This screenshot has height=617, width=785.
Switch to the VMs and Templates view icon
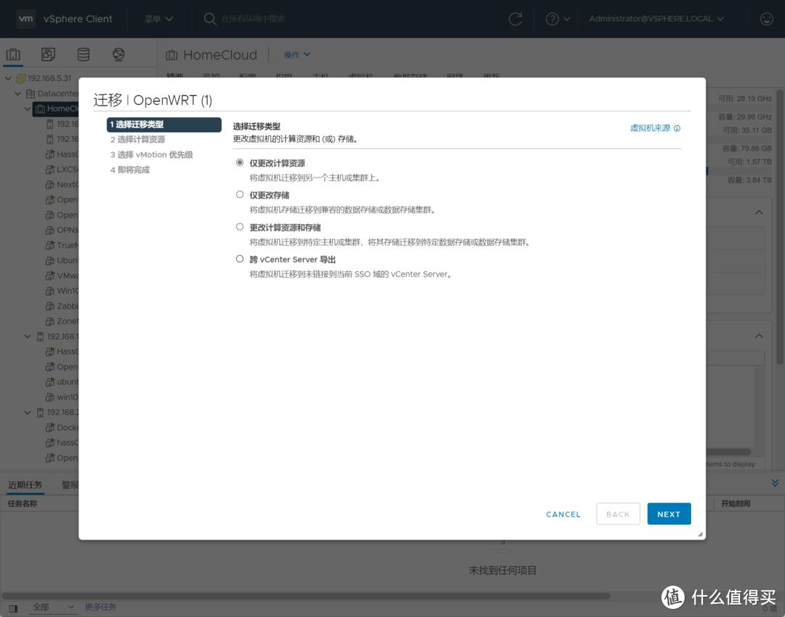(x=47, y=54)
